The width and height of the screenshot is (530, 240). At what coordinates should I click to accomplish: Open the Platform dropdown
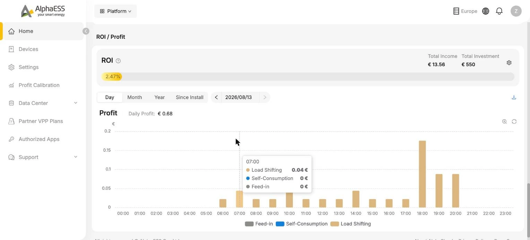115,11
